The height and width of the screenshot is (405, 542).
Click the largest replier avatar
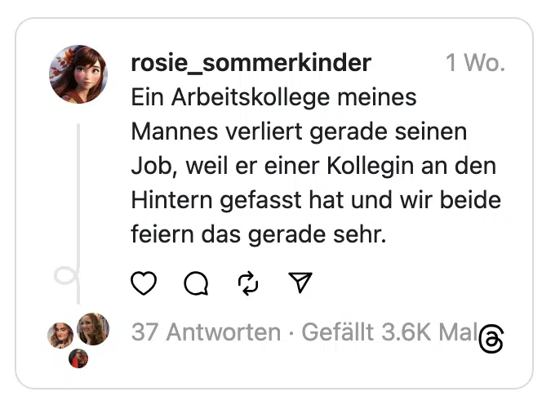[x=93, y=329]
